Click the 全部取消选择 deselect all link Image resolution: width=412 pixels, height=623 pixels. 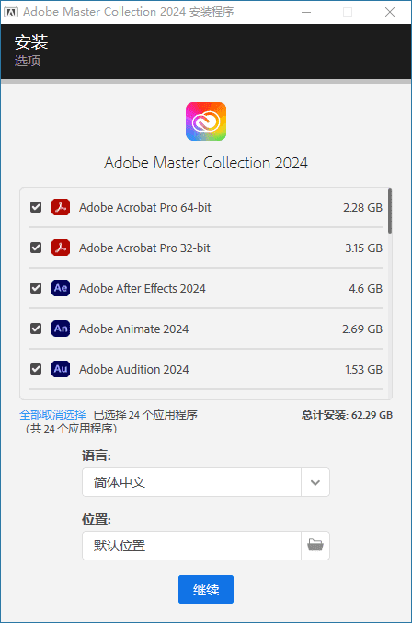[x=52, y=415]
